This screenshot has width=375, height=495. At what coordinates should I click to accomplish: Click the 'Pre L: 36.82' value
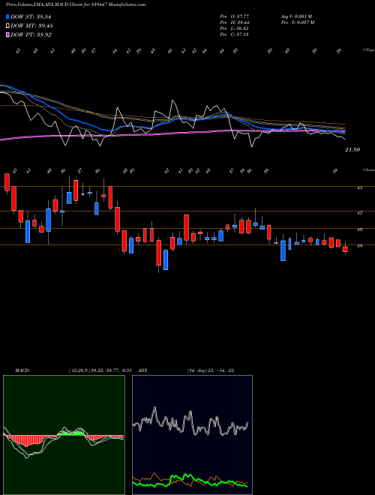(235, 28)
